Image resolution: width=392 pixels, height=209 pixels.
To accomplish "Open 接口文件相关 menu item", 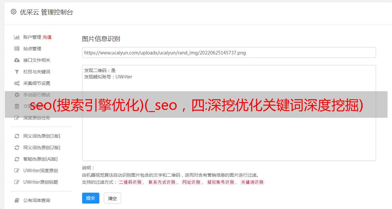I will 37,60.
